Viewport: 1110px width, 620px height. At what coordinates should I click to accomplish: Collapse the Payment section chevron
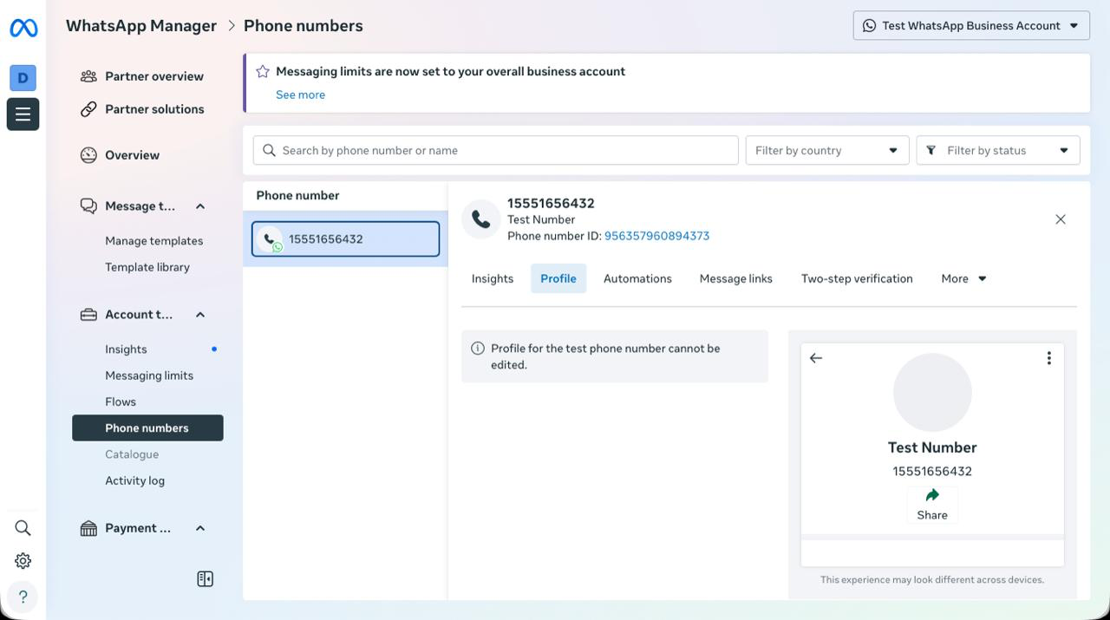(x=200, y=528)
